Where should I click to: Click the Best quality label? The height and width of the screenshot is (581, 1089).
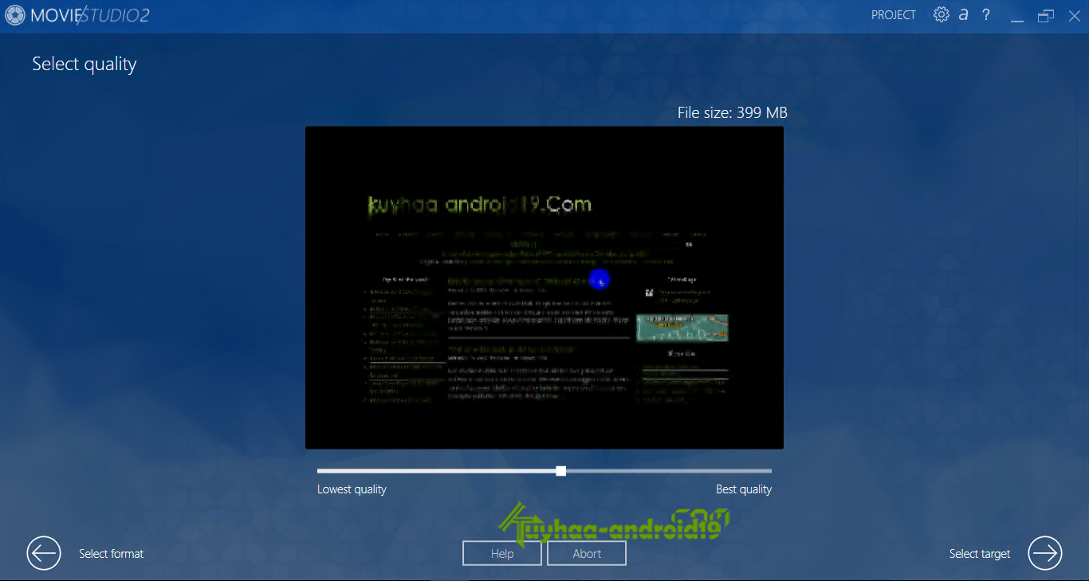pos(744,489)
